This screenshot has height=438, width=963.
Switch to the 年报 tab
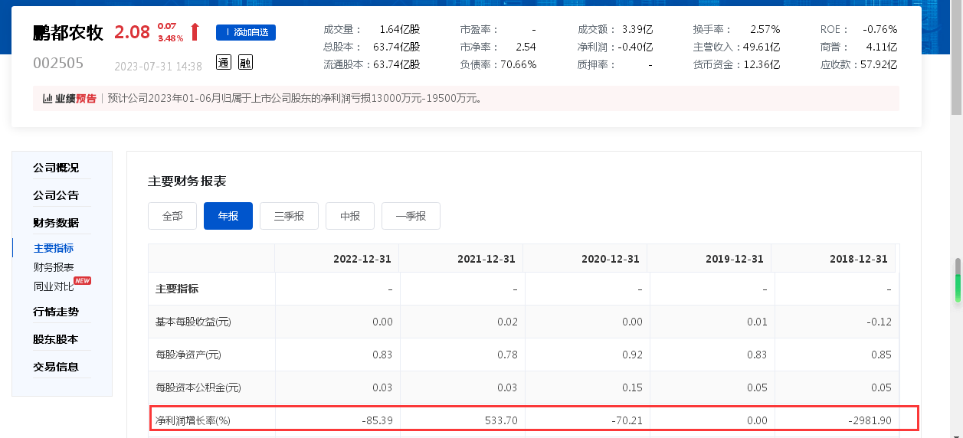(228, 216)
